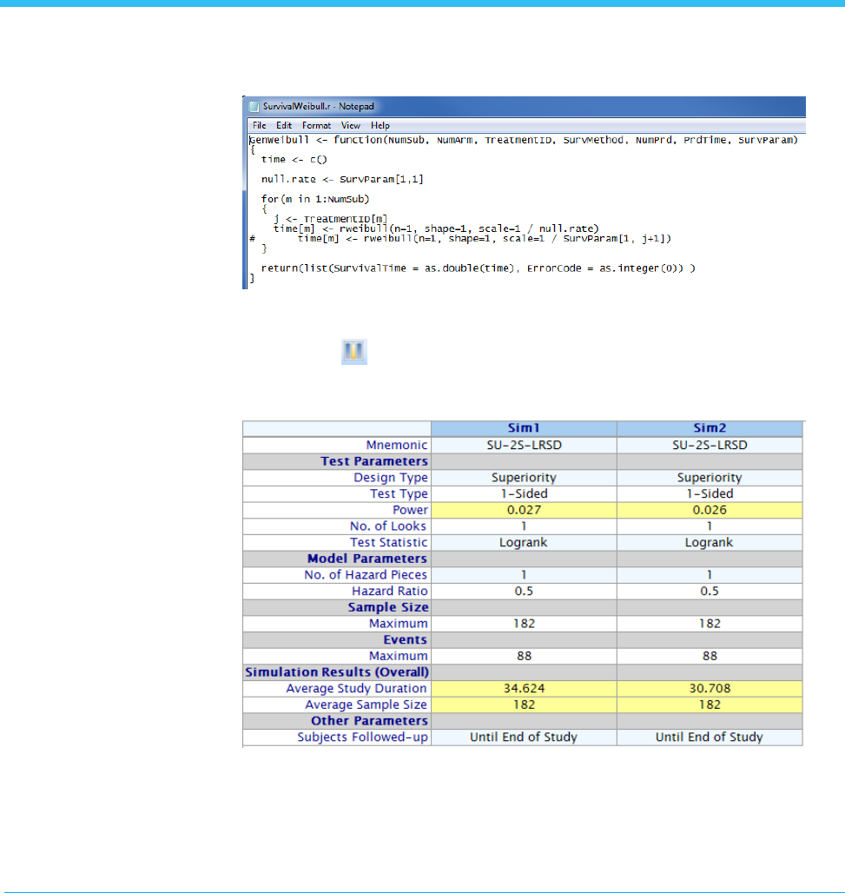Open the Format menu in Notepad
Viewport: 845px width, 893px height.
(316, 125)
